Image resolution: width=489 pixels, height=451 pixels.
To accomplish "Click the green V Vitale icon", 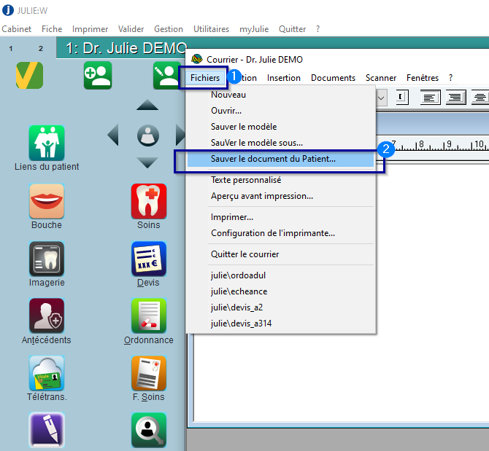I will click(30, 75).
